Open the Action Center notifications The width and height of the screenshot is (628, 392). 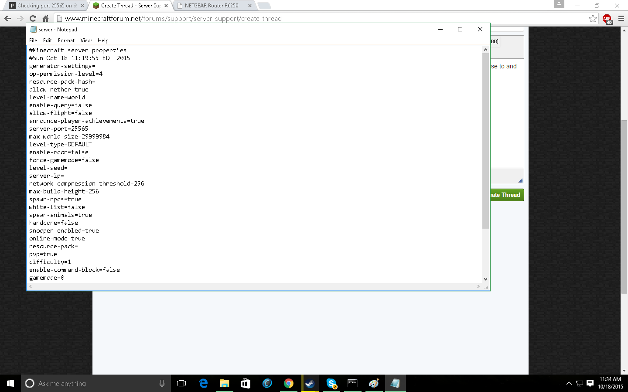click(590, 383)
